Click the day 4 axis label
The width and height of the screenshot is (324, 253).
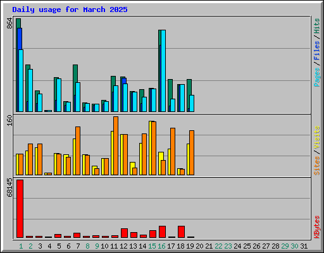pyautogui.click(x=49, y=246)
